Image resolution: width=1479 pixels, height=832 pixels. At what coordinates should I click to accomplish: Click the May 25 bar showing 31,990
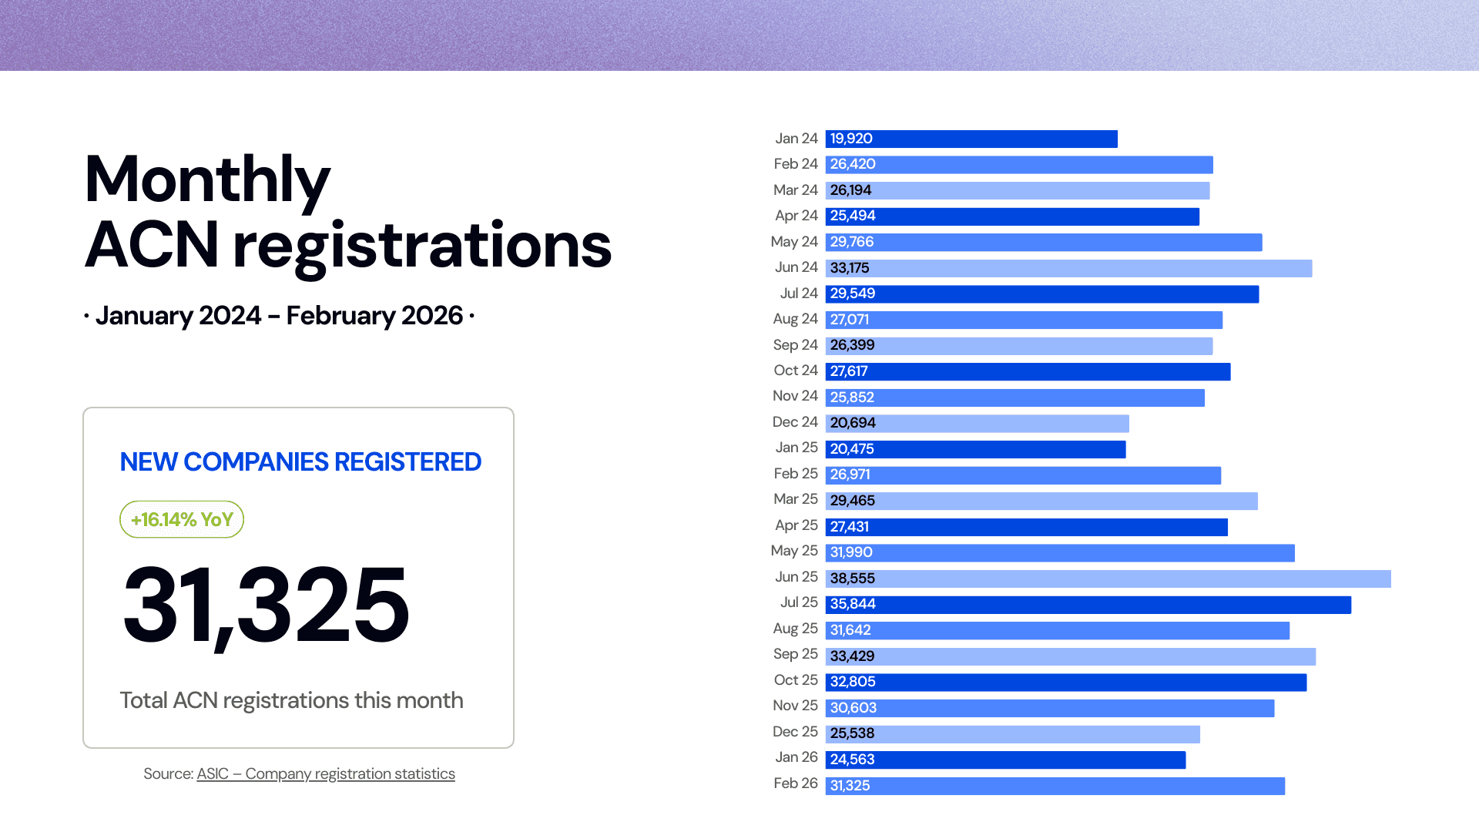(1060, 553)
